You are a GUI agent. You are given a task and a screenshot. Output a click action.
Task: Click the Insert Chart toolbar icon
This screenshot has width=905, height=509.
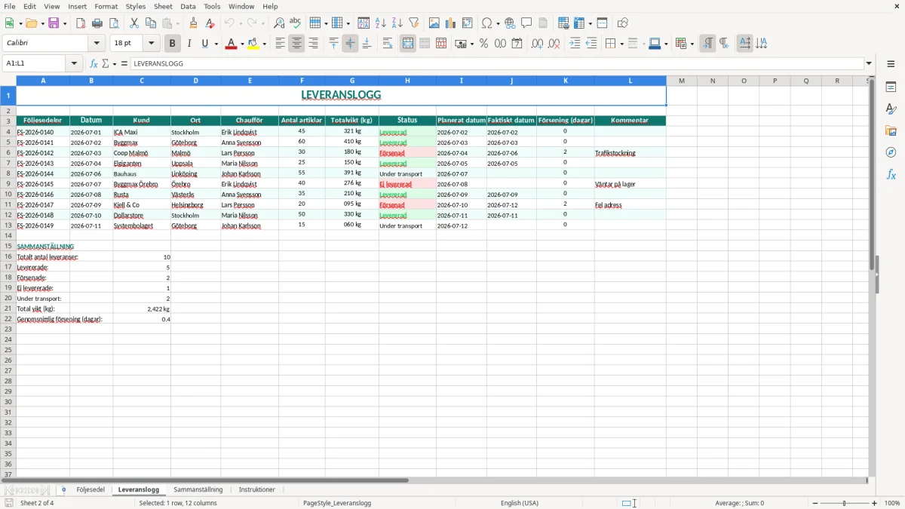click(450, 23)
